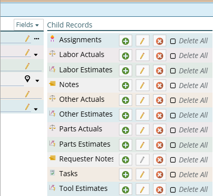
Task: Select the Tool Estimates label
Action: point(83,188)
